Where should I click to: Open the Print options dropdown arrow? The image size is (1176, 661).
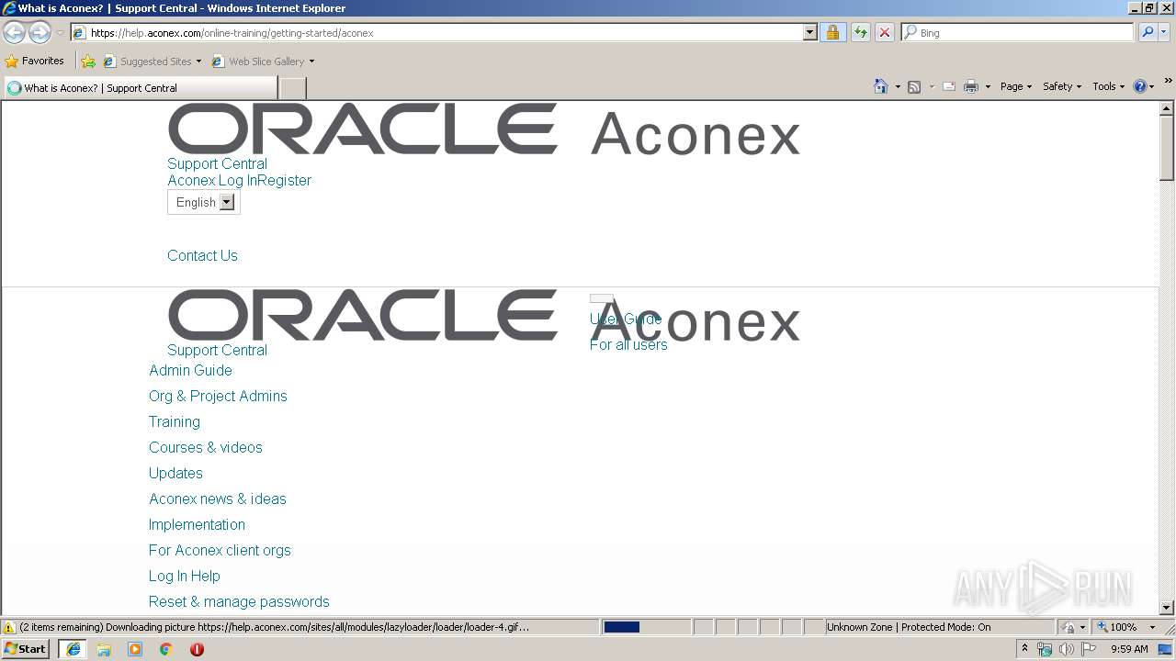988,86
